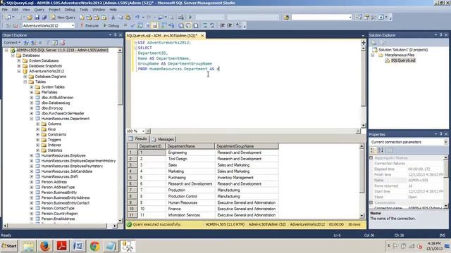Click Comment out selected lines icon

(x=205, y=25)
